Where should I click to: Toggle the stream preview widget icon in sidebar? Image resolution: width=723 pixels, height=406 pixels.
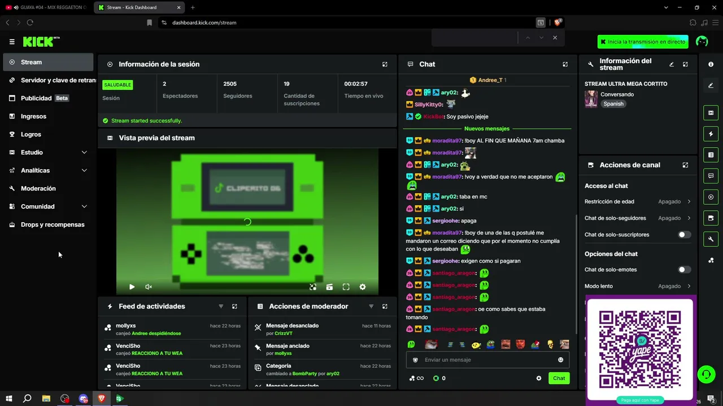pyautogui.click(x=711, y=113)
